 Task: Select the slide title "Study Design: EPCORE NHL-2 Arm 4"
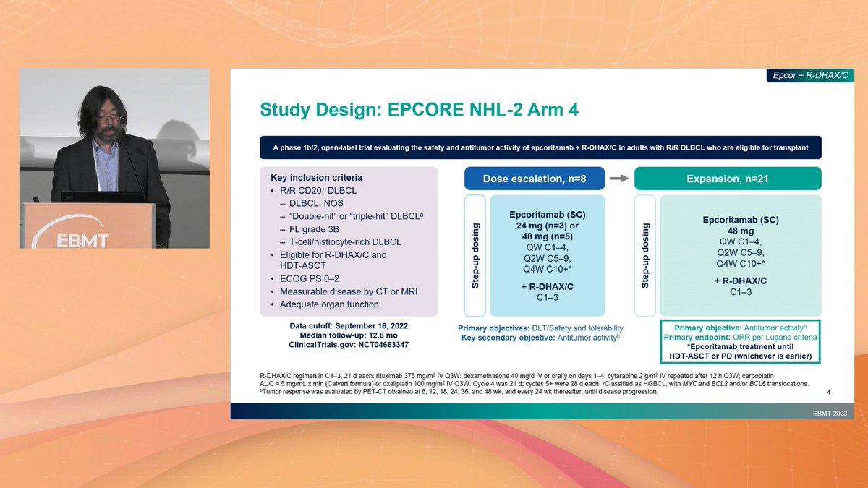[420, 110]
